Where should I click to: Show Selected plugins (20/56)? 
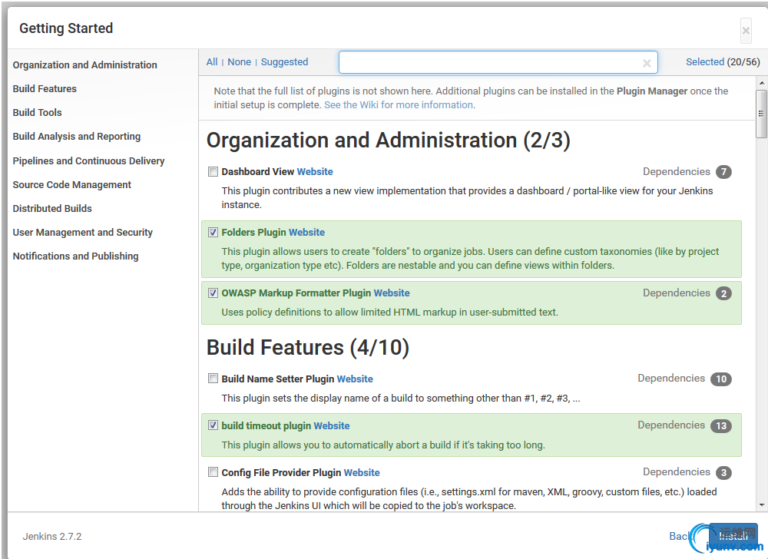click(x=723, y=62)
